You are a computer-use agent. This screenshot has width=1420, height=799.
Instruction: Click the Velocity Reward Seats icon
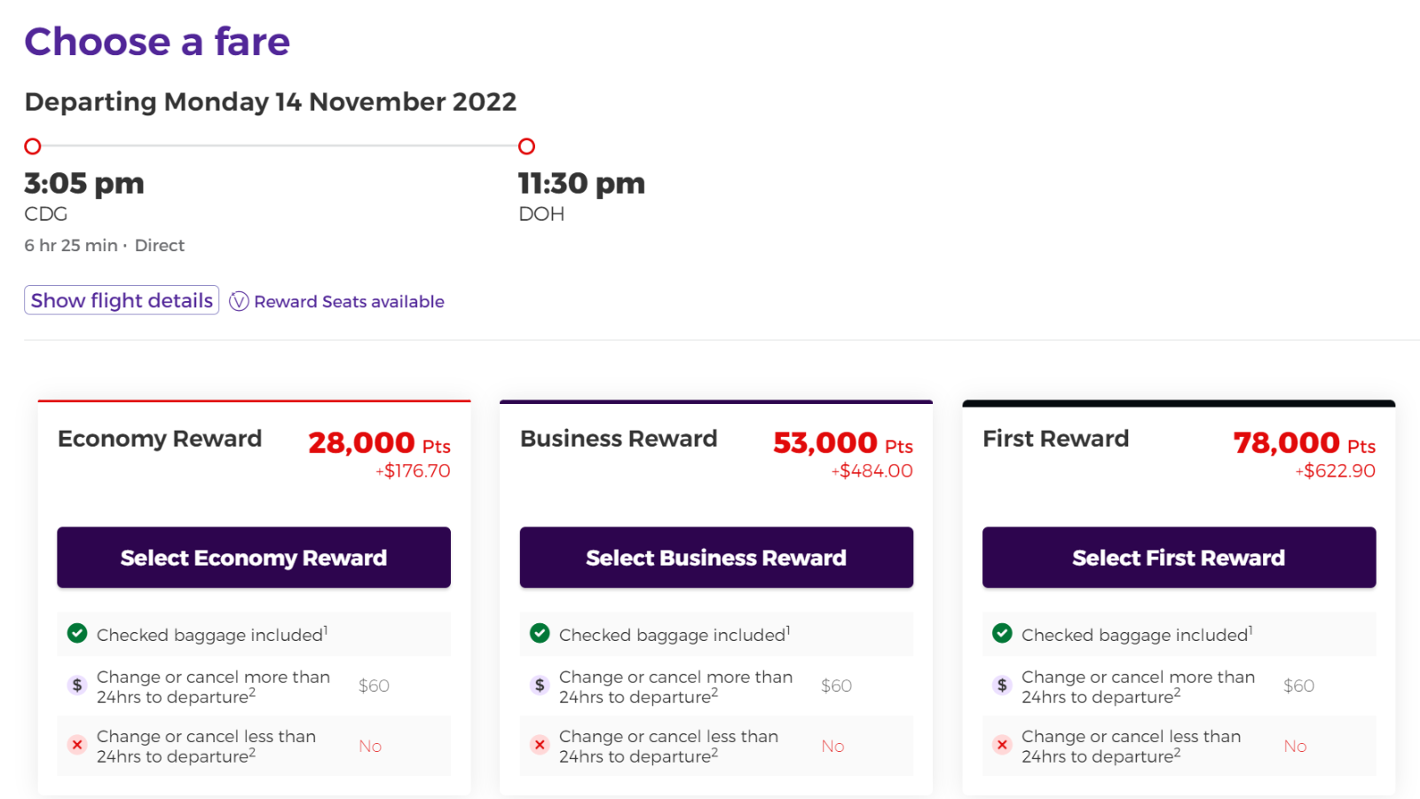click(239, 302)
